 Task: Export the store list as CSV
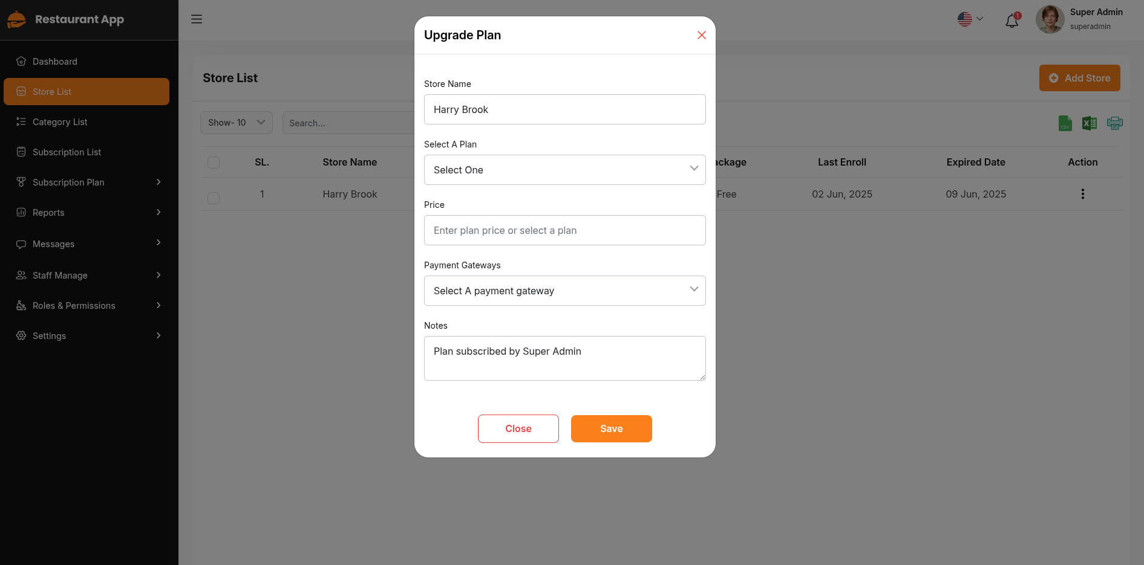pyautogui.click(x=1065, y=123)
